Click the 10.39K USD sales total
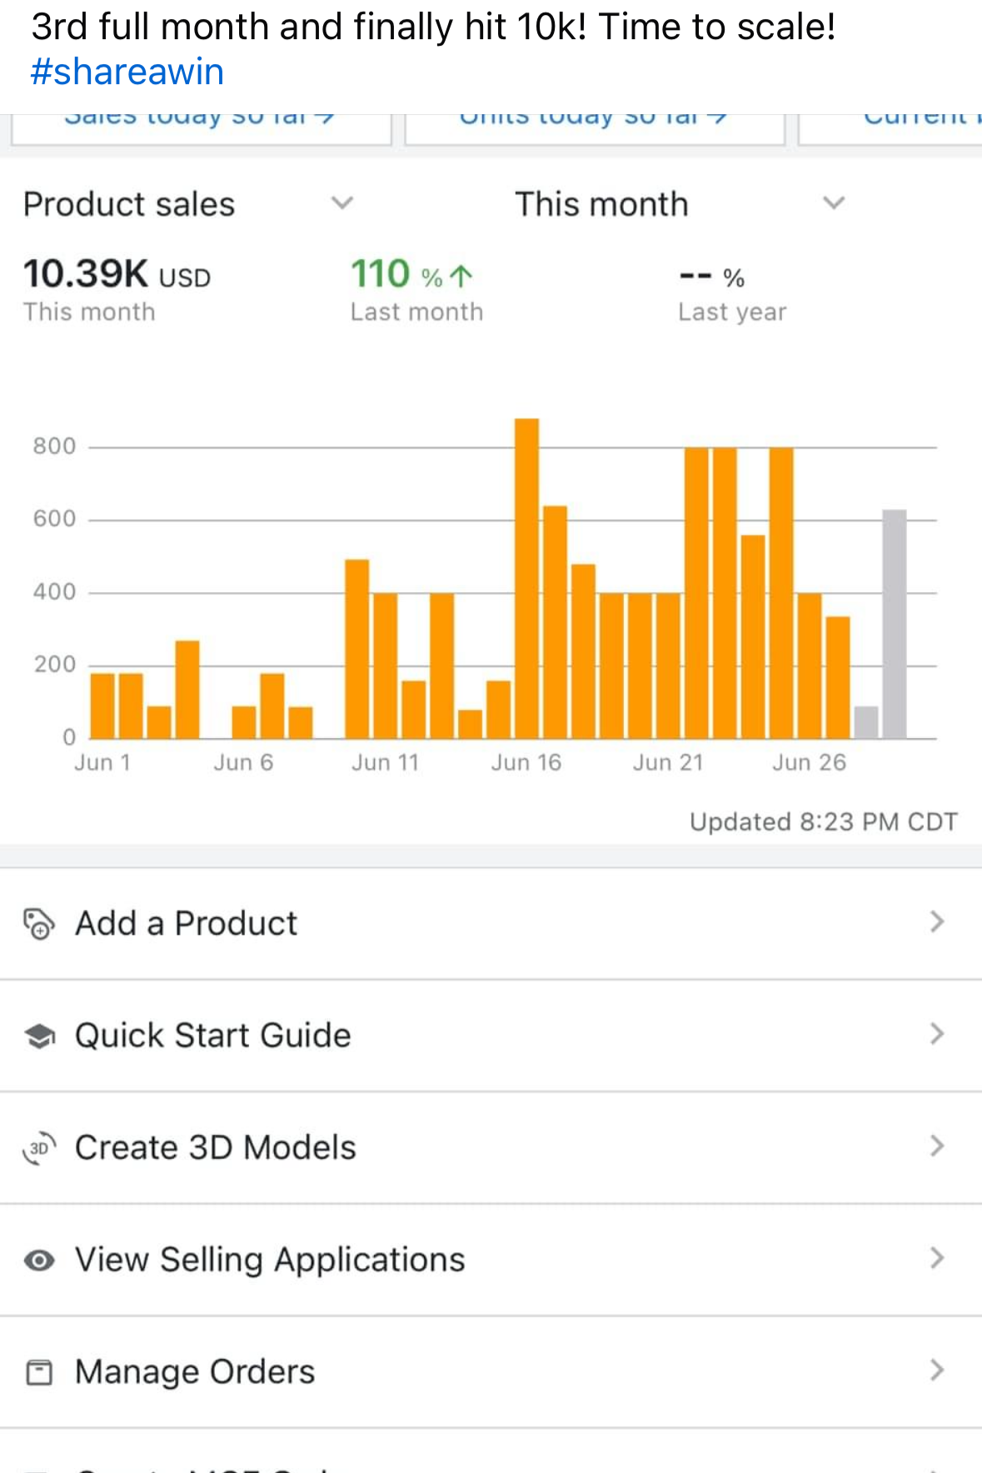This screenshot has height=1473, width=982. click(x=117, y=274)
